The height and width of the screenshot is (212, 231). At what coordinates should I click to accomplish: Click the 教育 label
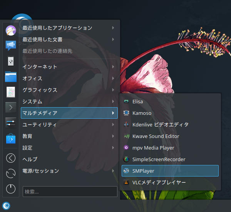[27, 136]
